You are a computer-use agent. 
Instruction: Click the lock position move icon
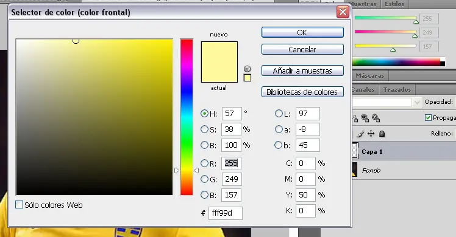(x=371, y=134)
